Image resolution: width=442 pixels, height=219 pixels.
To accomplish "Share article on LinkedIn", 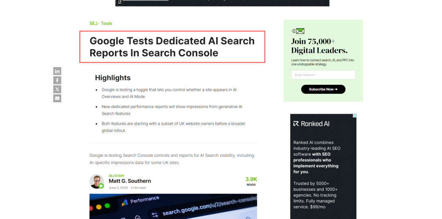I will (x=57, y=71).
